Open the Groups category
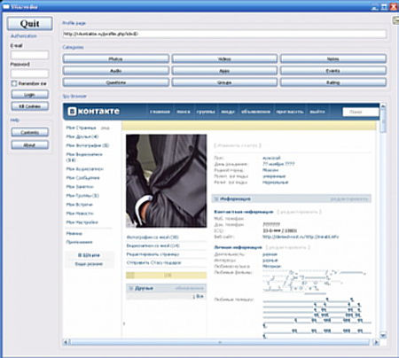This screenshot has height=358, width=399. pos(224,82)
